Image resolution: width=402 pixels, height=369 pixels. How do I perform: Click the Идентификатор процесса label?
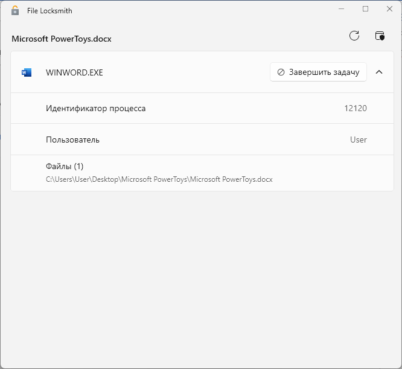tap(95, 108)
